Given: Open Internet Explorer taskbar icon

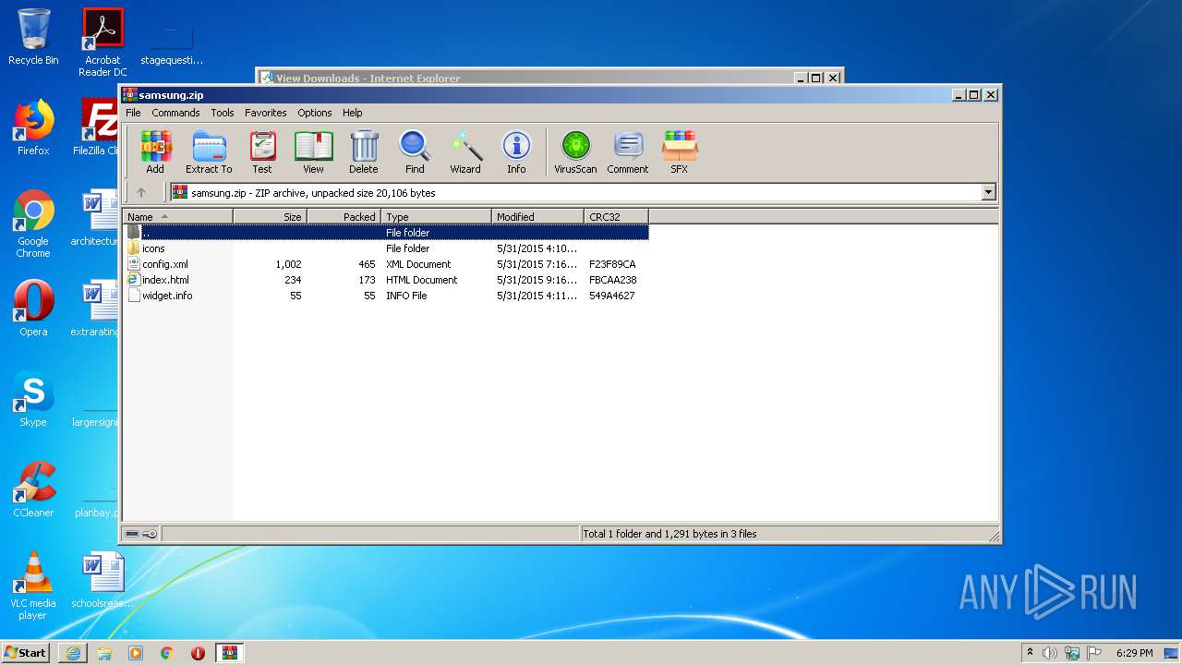Looking at the screenshot, I should point(73,653).
